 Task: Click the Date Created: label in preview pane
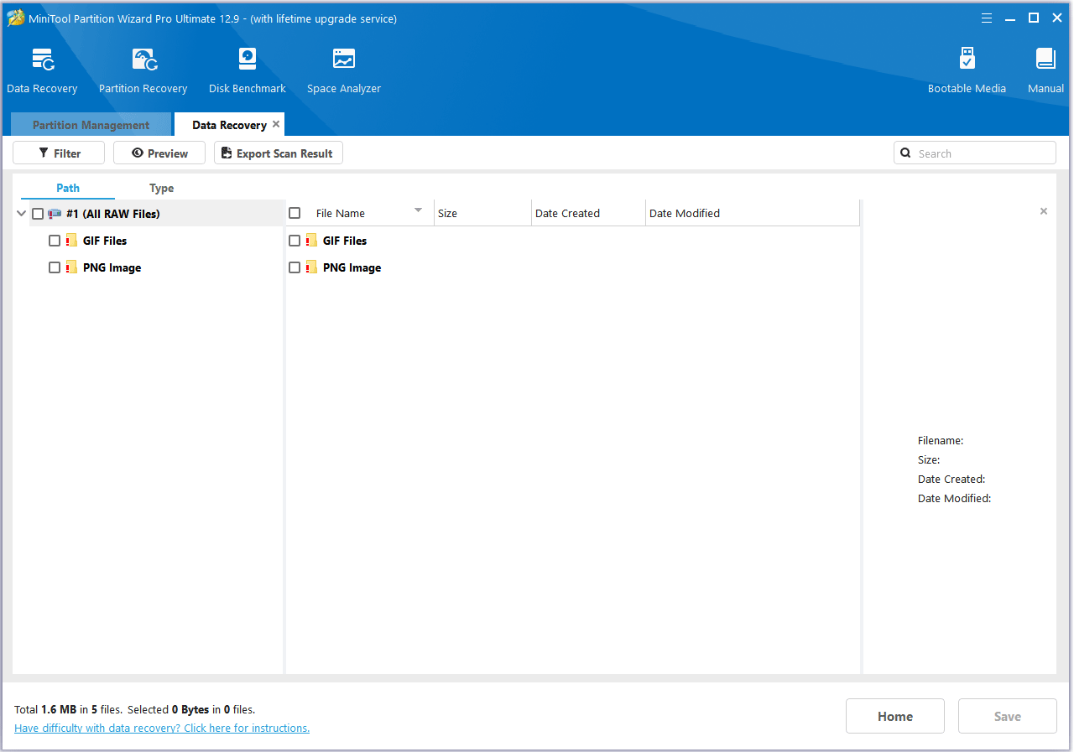(x=951, y=479)
